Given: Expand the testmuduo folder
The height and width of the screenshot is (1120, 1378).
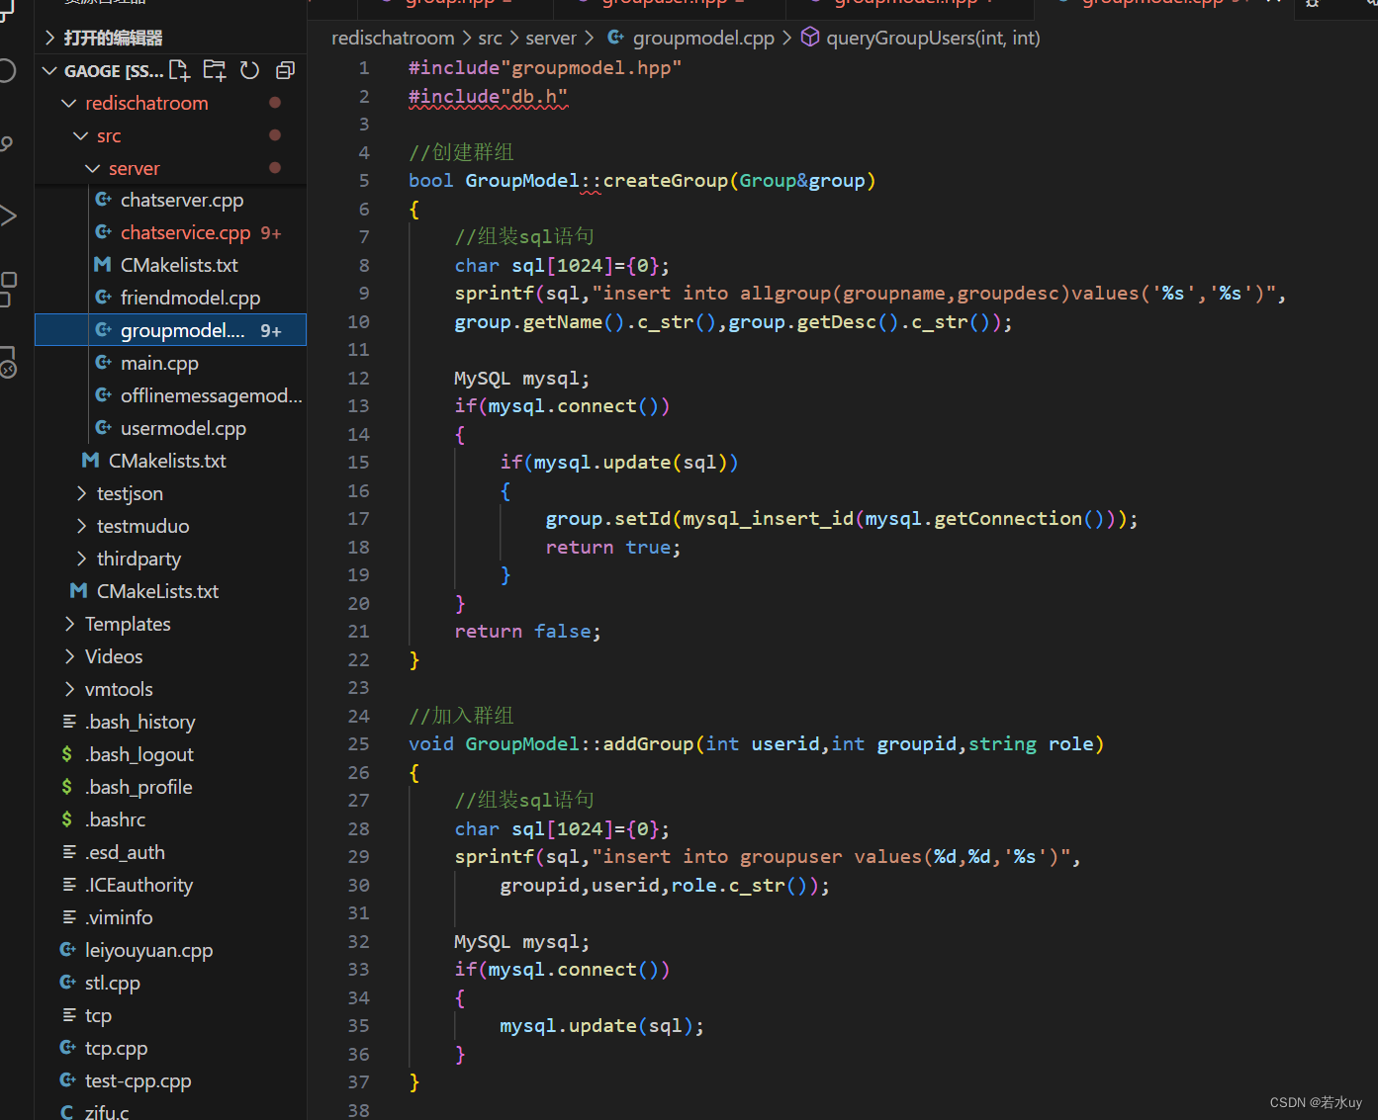Looking at the screenshot, I should tap(81, 526).
